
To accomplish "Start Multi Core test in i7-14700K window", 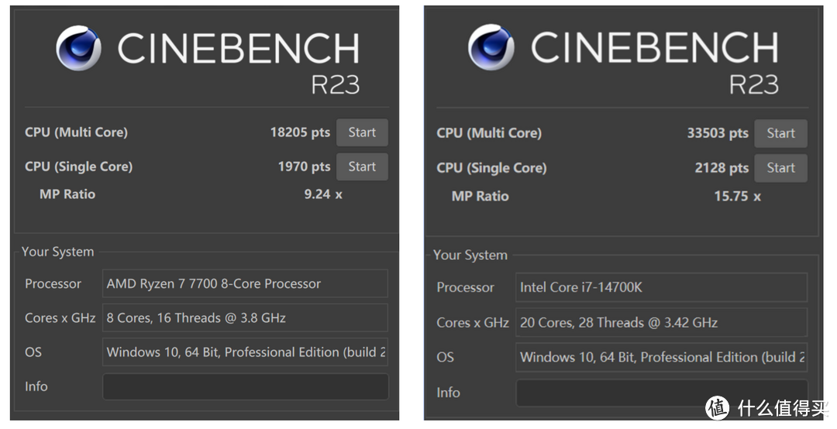I will pyautogui.click(x=780, y=133).
